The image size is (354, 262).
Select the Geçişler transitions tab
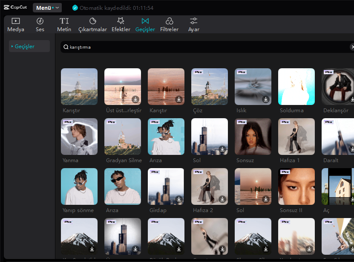click(x=145, y=25)
